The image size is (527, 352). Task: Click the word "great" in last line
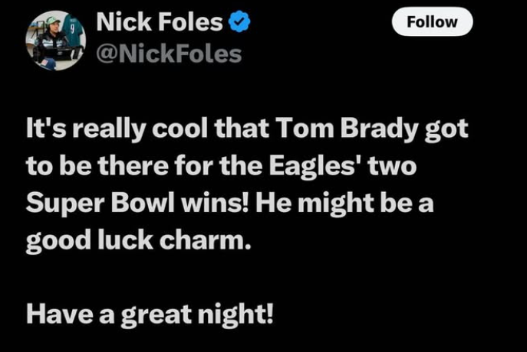coord(156,315)
